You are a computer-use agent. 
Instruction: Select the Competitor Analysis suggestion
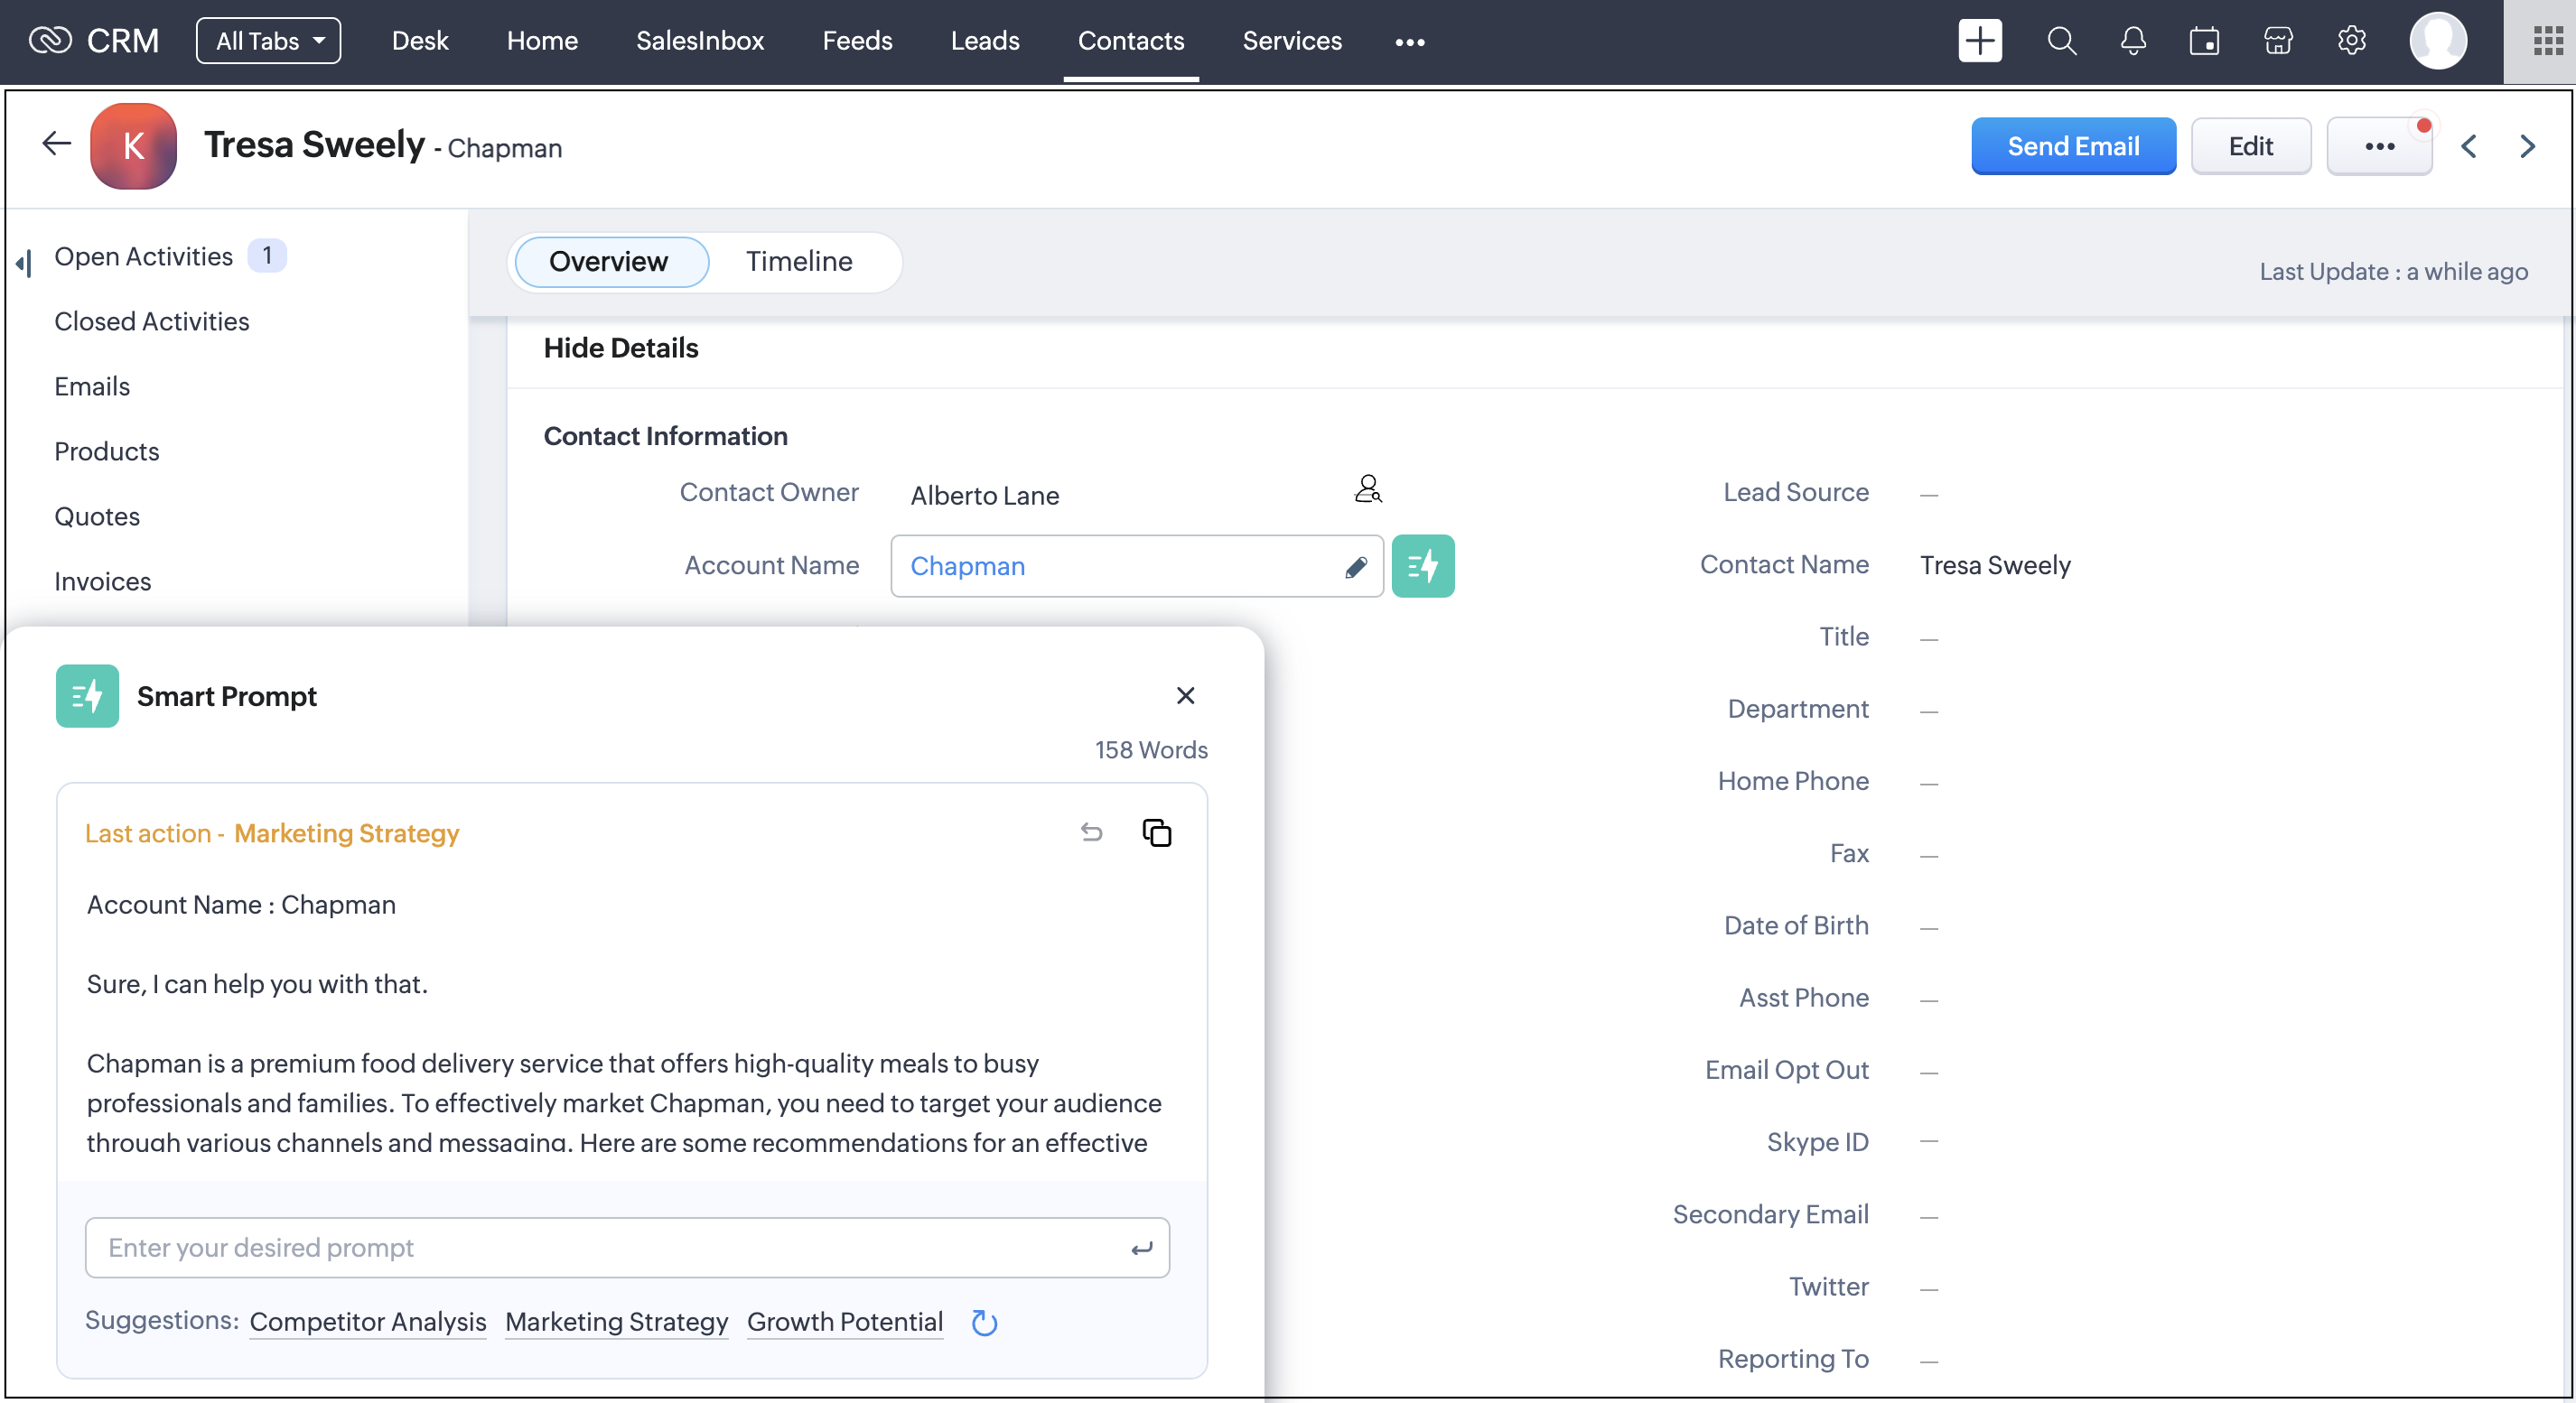[x=367, y=1321]
